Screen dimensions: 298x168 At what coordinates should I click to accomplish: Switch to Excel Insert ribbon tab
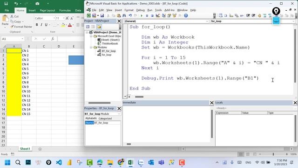tap(32, 10)
